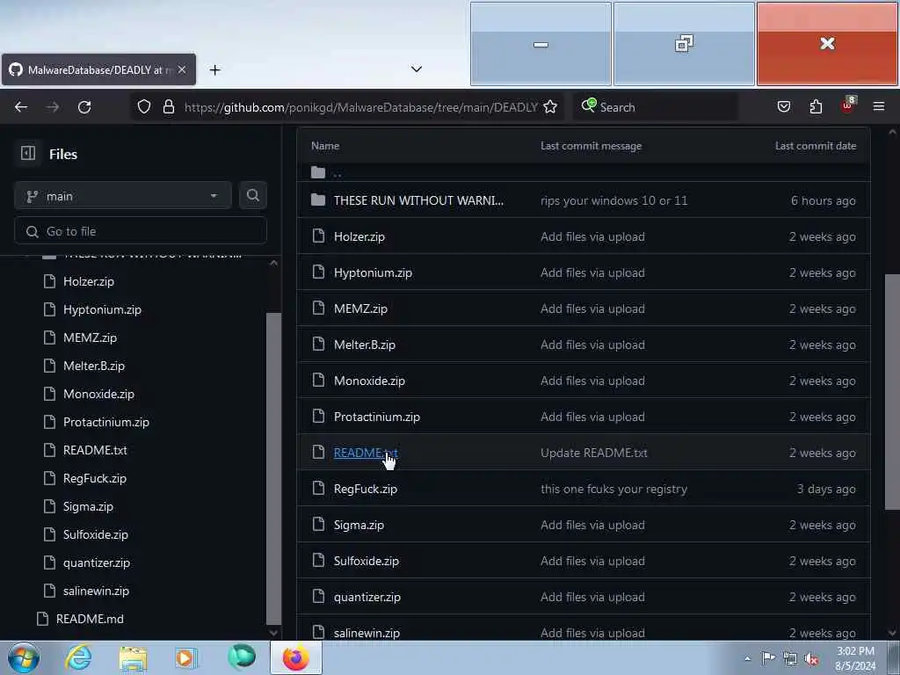Select Melter.B.zip in the file tree
Screen dimensions: 900x675
pyautogui.click(x=94, y=366)
